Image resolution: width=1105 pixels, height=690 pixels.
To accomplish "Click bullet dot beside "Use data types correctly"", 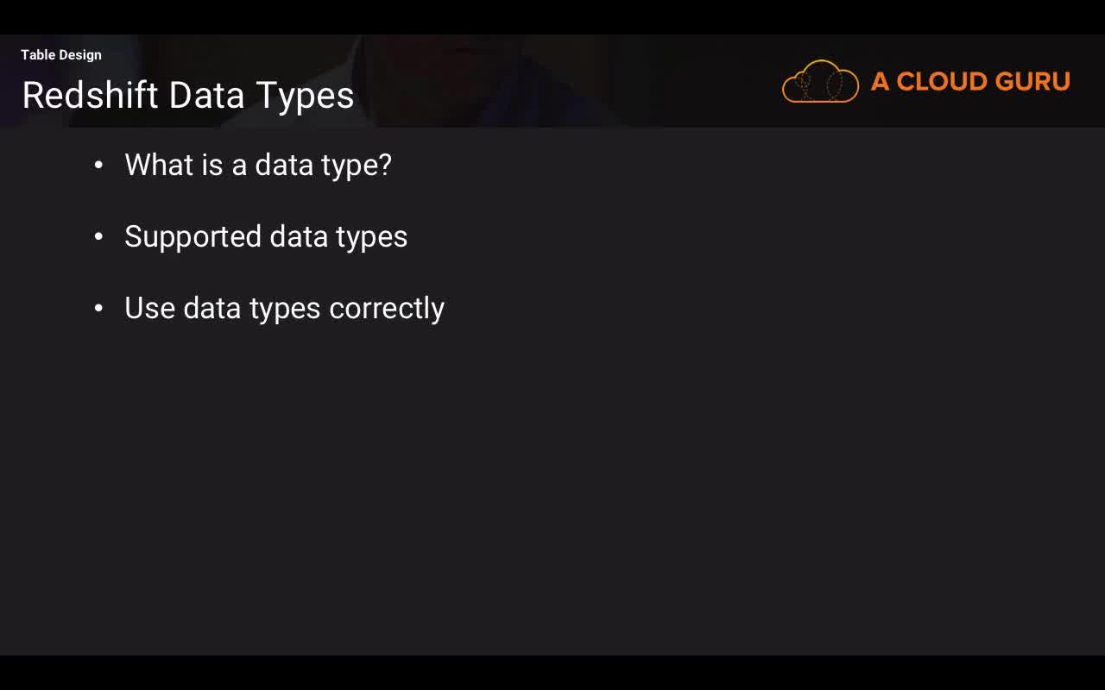I will click(98, 308).
